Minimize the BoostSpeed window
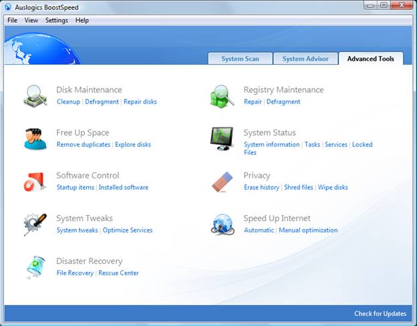 tap(371, 5)
